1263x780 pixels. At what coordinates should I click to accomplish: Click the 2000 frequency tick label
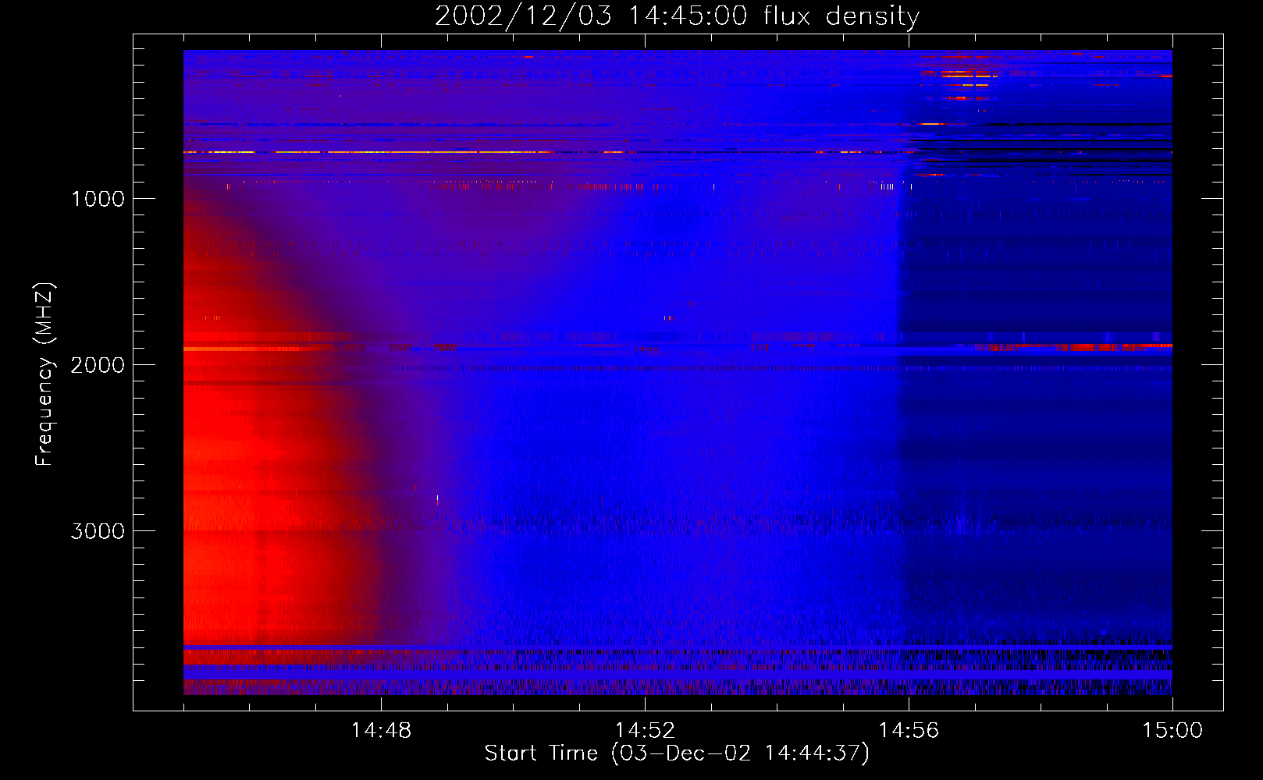(98, 365)
